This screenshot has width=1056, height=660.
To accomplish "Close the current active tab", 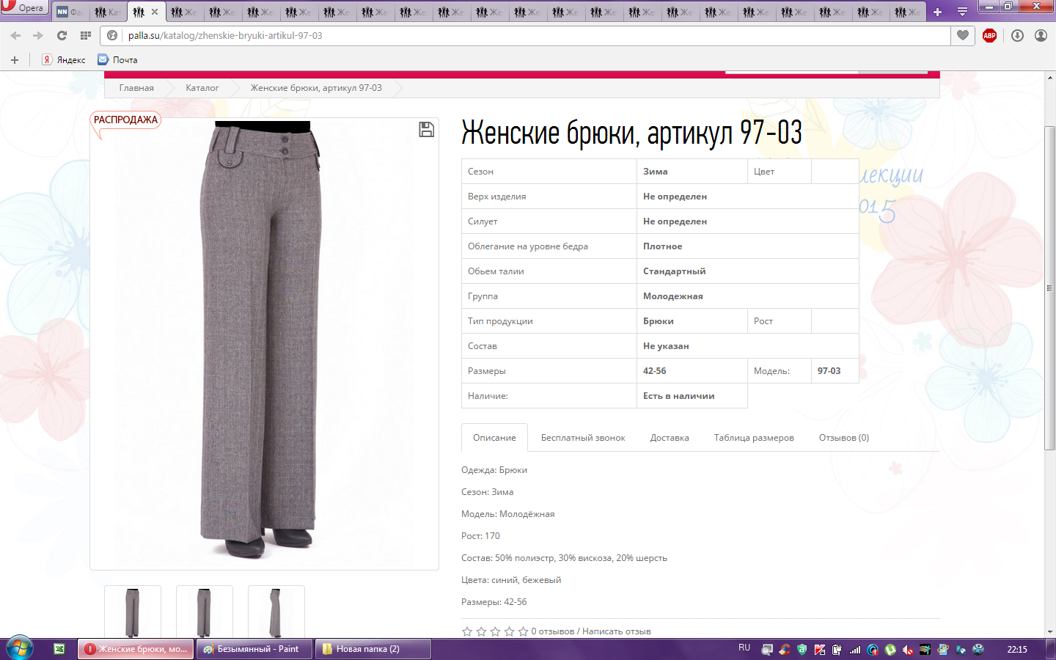I will pyautogui.click(x=155, y=12).
